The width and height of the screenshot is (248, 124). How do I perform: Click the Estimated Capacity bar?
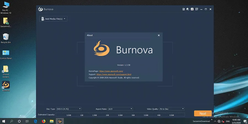click(x=120, y=115)
